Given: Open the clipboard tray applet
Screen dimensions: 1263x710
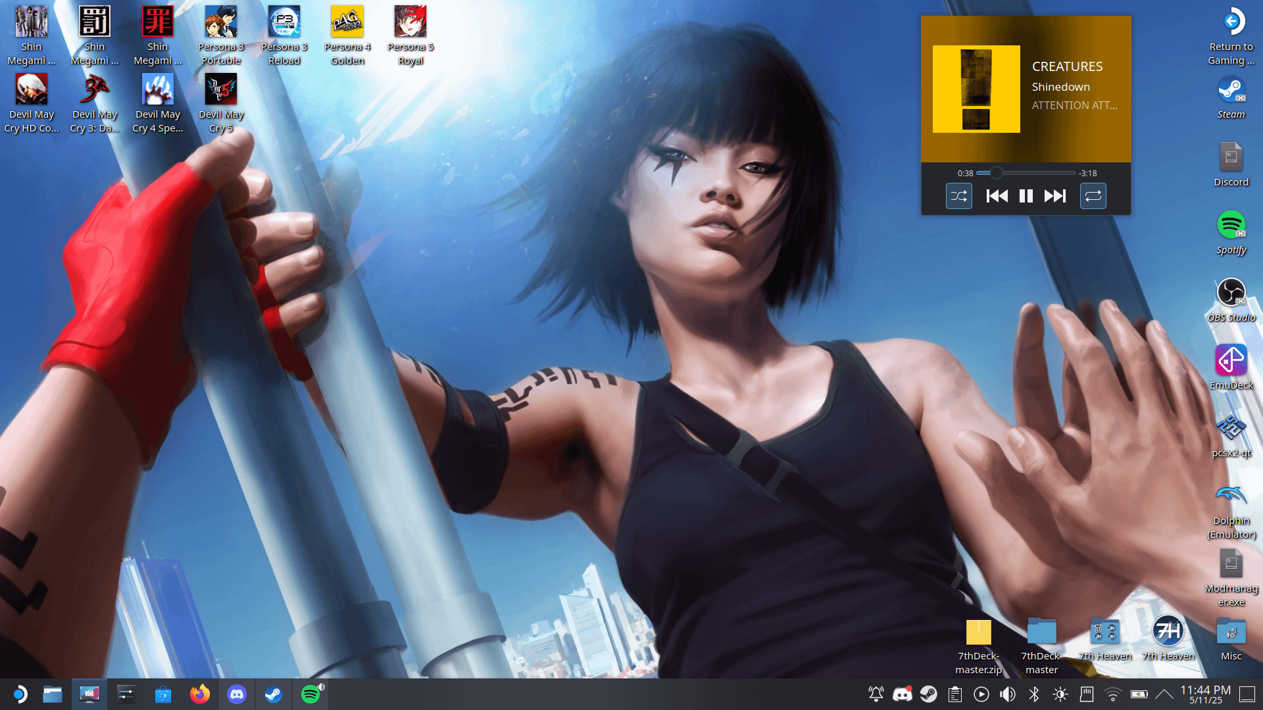Looking at the screenshot, I should click(x=955, y=694).
